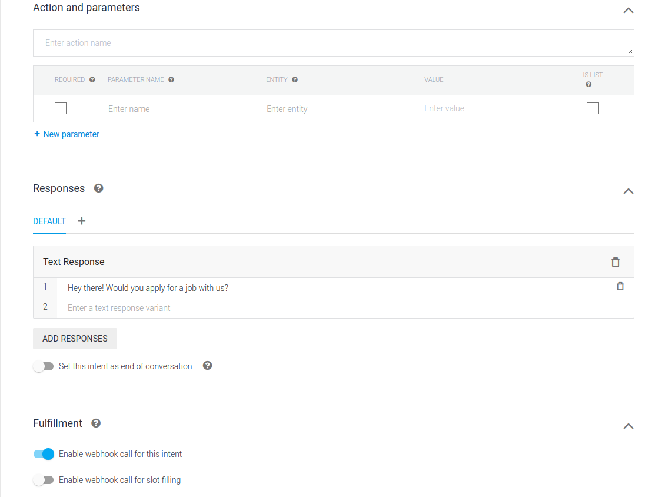Check the Is List checkbox

click(593, 108)
